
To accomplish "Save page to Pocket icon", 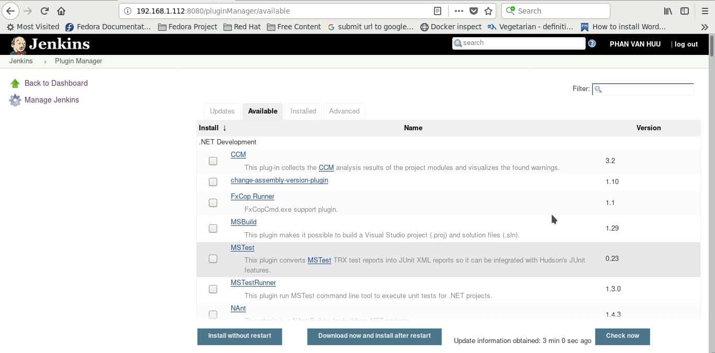I will (x=473, y=11).
